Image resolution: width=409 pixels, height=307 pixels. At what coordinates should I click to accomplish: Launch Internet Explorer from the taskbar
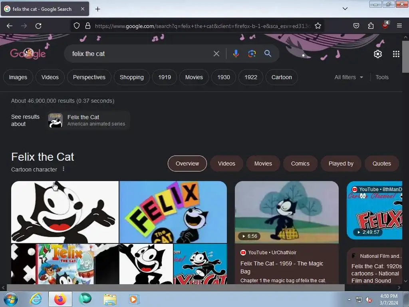36,299
